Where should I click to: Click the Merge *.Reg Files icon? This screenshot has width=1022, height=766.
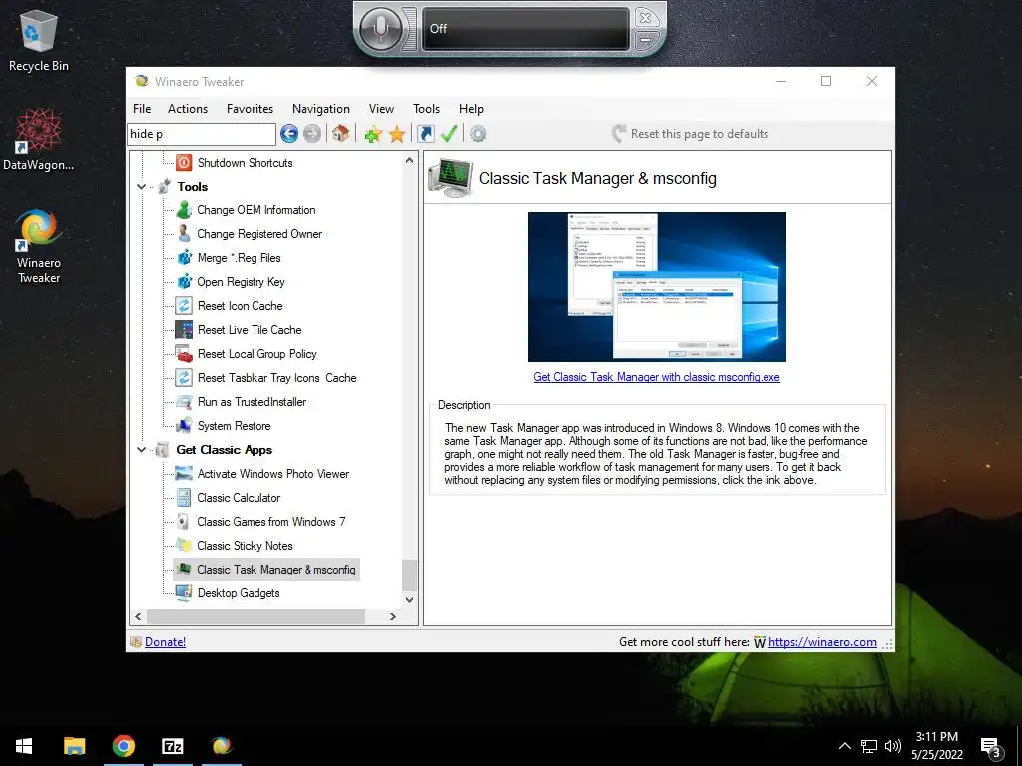point(184,258)
